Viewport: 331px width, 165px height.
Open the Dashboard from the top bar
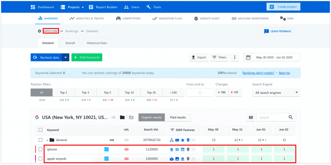coord(42,7)
